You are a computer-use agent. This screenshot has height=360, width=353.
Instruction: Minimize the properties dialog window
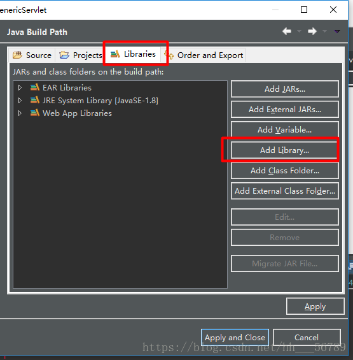[275, 10]
